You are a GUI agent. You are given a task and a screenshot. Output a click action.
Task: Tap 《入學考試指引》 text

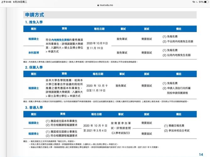pyautogui.click(x=121, y=133)
